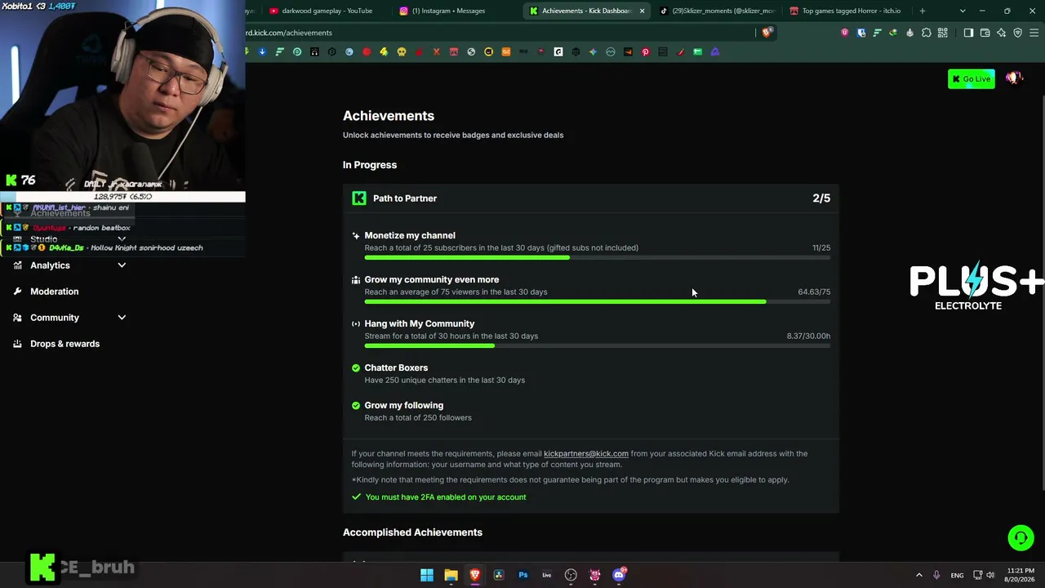Switch to the itch.io Horror games tab
Image resolution: width=1045 pixels, height=588 pixels.
tap(846, 11)
